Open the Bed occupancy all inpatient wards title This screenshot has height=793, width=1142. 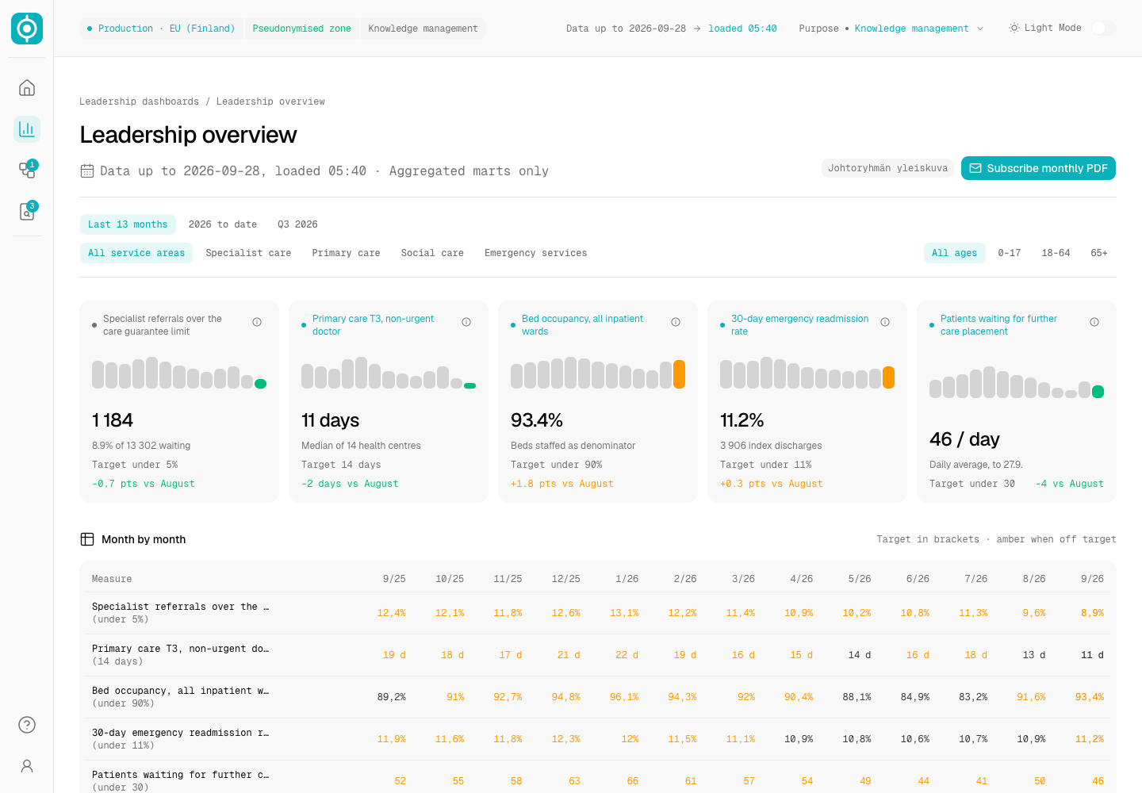click(582, 325)
